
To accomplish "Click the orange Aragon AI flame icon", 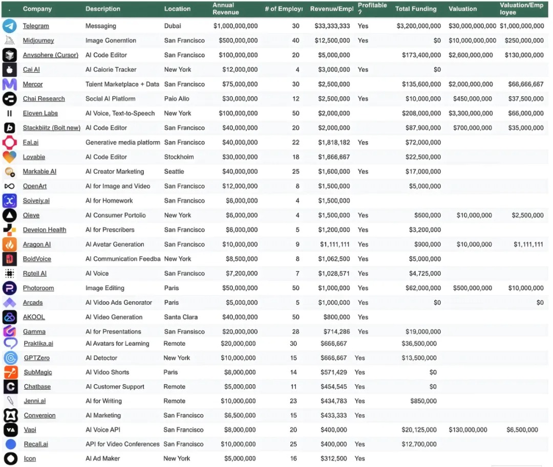I will (x=9, y=244).
